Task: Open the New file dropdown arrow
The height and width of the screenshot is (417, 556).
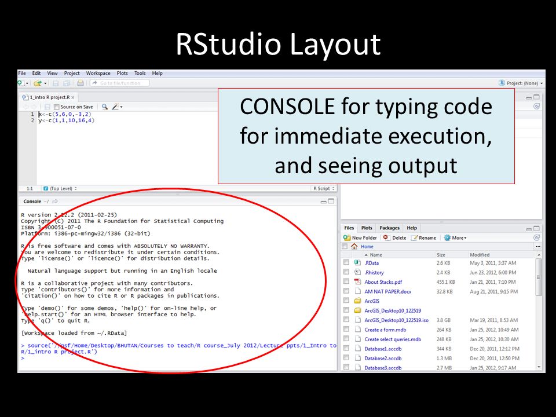Action: pyautogui.click(x=27, y=83)
